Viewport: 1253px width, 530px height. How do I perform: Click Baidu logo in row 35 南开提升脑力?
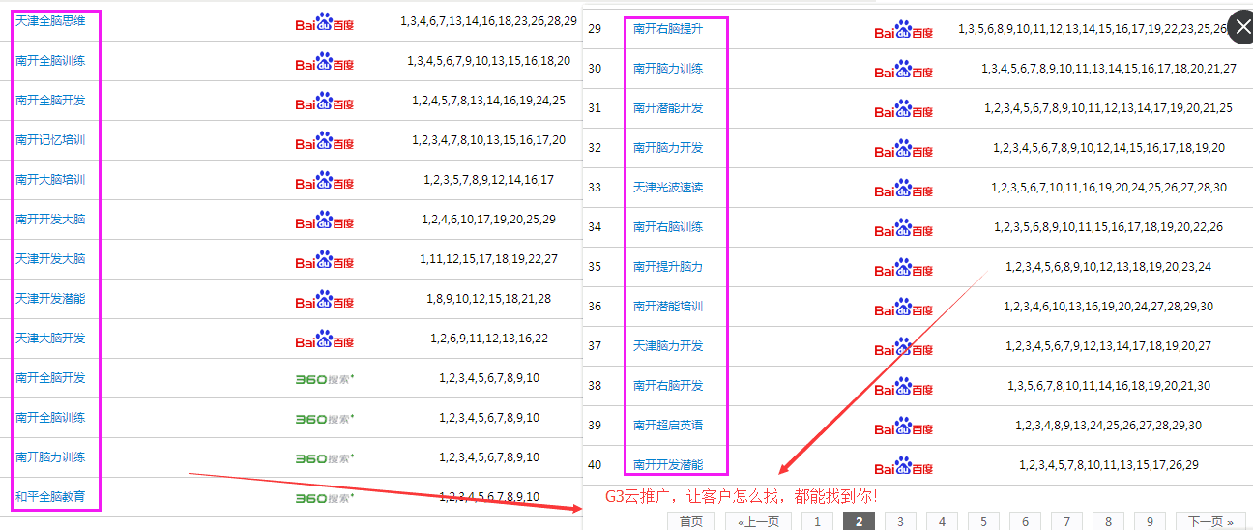click(904, 268)
